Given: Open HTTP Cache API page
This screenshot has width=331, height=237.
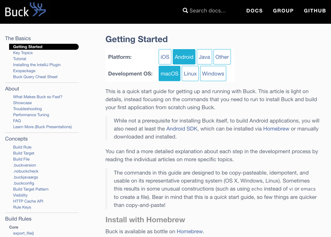Looking at the screenshot, I should (28, 201).
